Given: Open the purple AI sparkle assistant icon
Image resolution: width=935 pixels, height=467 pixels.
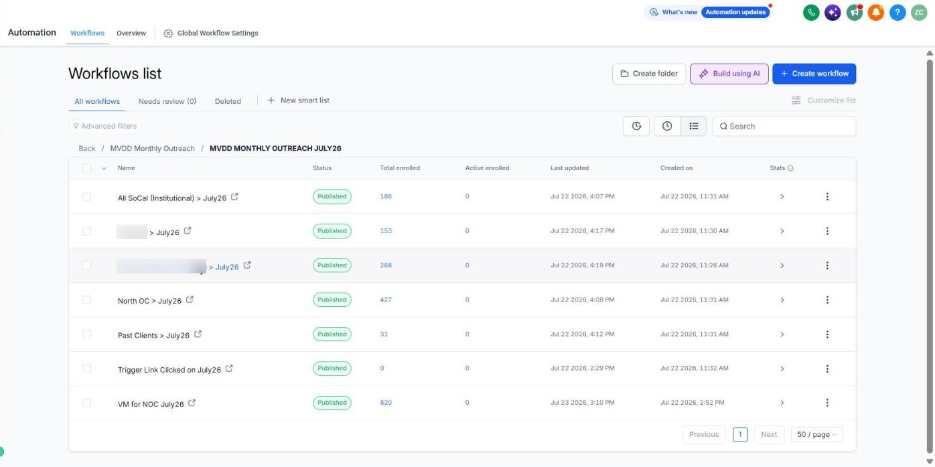Looking at the screenshot, I should pos(833,12).
